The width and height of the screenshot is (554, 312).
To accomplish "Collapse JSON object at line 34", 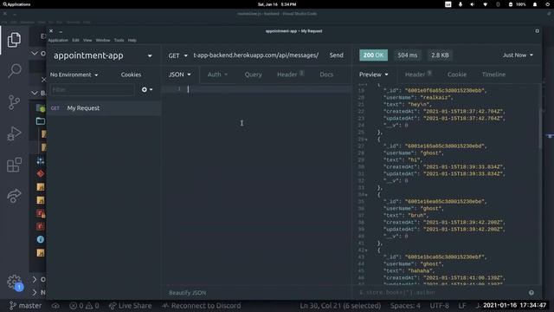I will [366, 195].
